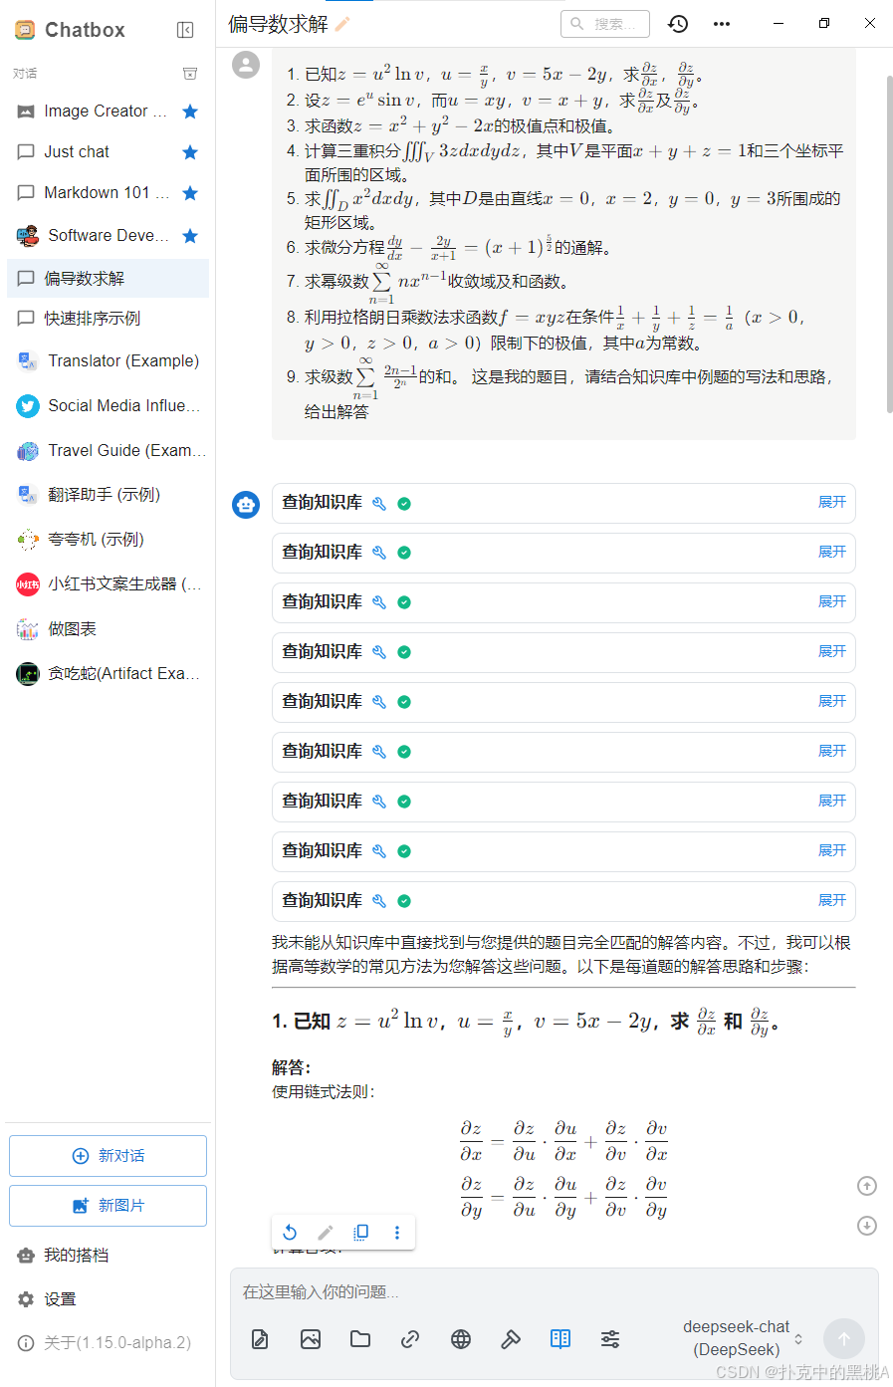The width and height of the screenshot is (893, 1387).
Task: Open message actions vertical dots menu
Action: (397, 1232)
